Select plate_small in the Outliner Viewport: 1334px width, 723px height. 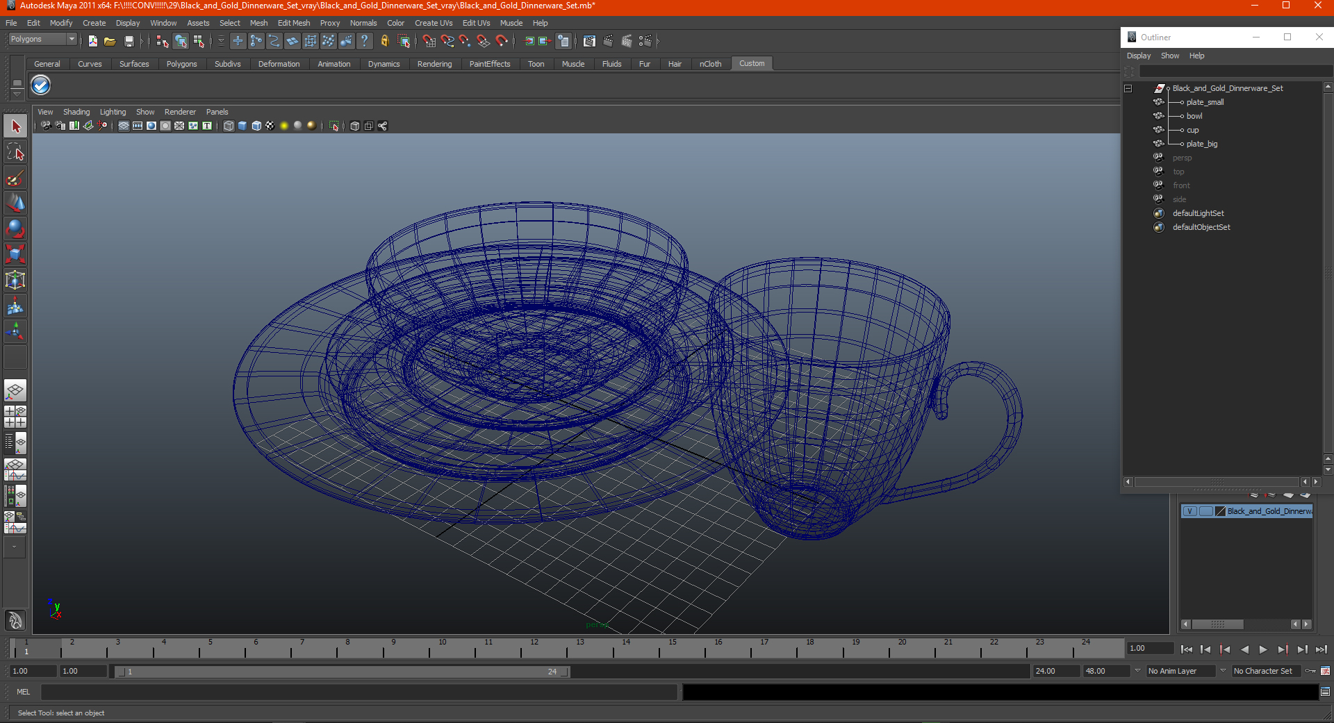point(1205,102)
